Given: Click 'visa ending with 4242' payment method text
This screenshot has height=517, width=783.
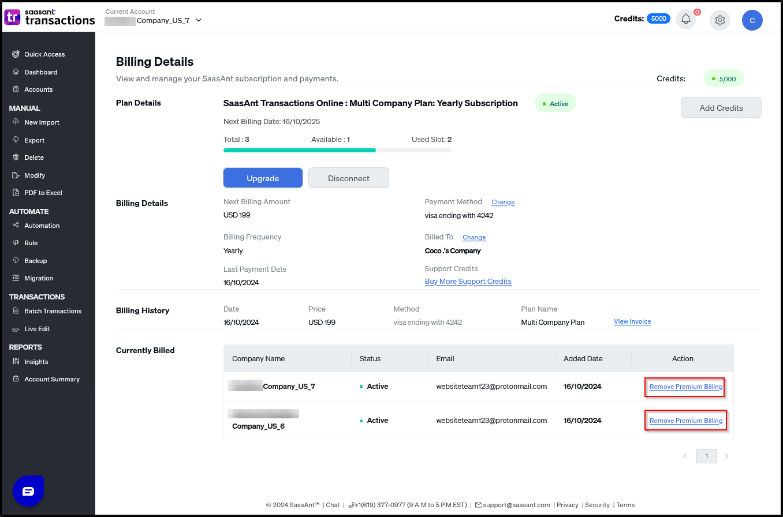Looking at the screenshot, I should pos(459,215).
